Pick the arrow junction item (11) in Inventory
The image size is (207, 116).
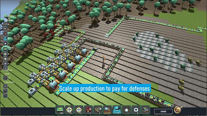(x=5, y=59)
